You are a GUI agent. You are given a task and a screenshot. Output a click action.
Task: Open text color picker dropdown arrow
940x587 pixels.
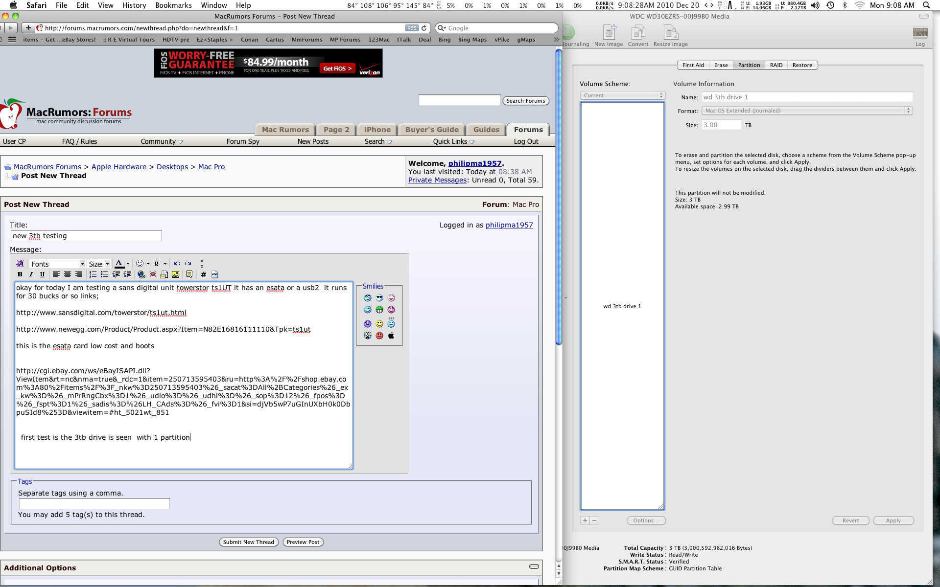coord(128,264)
